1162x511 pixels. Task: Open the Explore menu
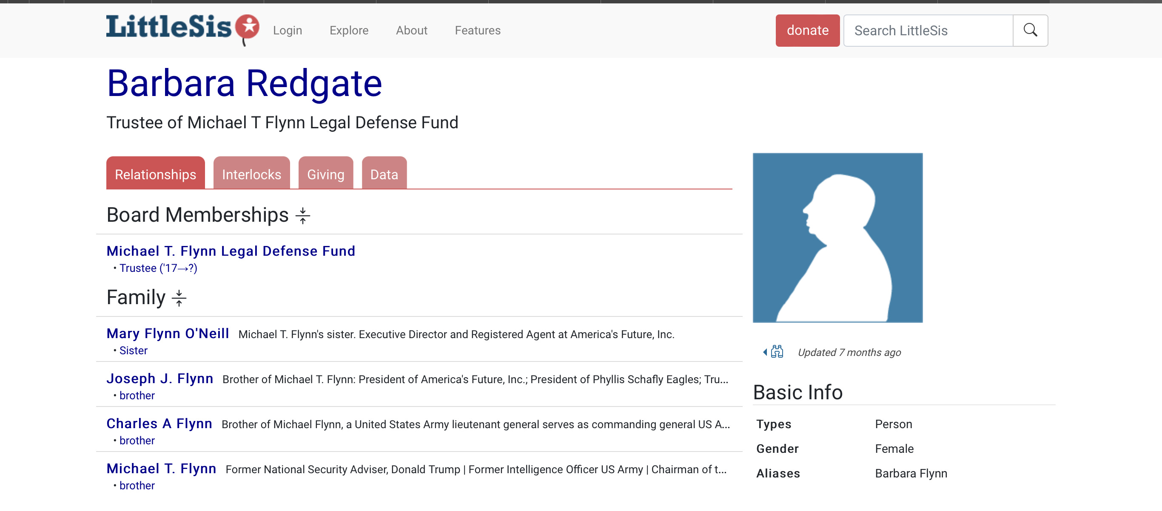[349, 30]
